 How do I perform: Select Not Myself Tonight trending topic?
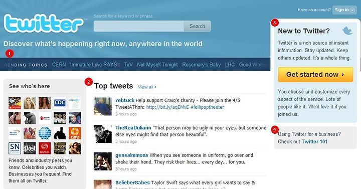coord(157,65)
